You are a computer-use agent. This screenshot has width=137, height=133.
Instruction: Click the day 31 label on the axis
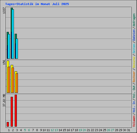pyautogui.click(x=128, y=130)
